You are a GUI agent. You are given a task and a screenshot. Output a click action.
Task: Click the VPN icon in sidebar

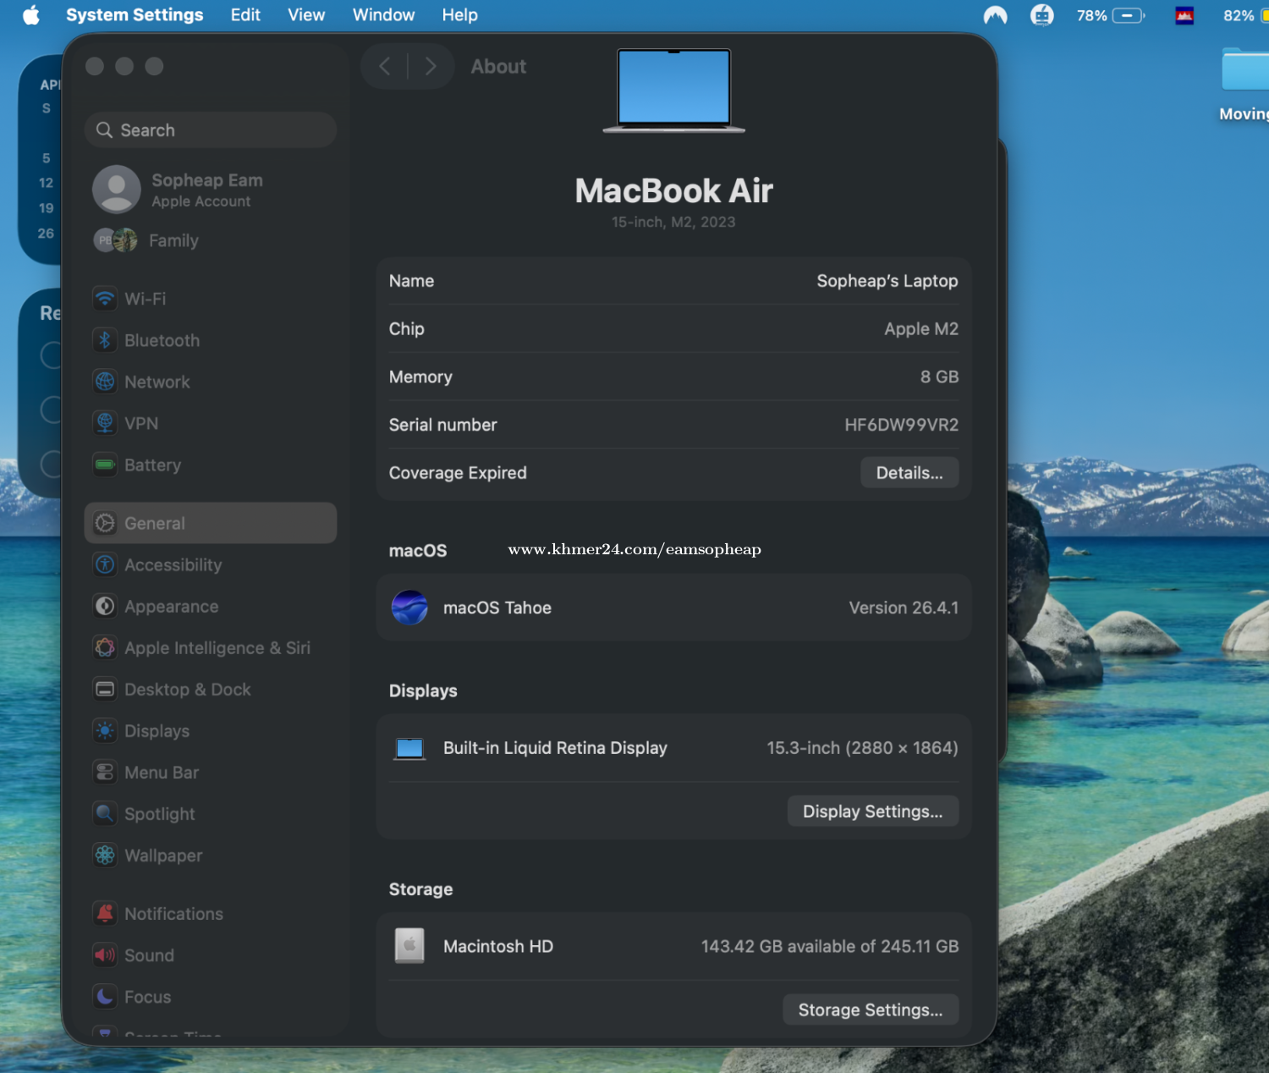(105, 423)
